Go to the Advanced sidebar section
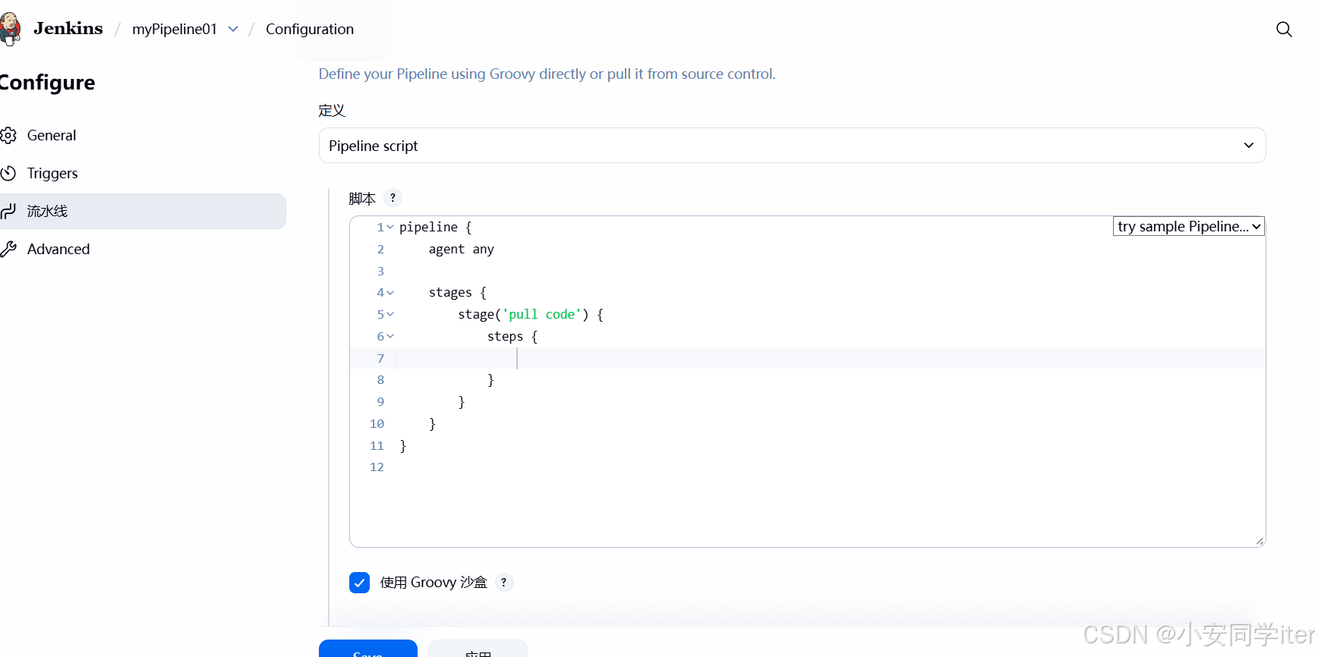Viewport: 1318px width, 657px height. click(x=58, y=249)
